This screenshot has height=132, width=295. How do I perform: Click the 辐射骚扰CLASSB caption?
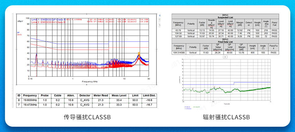point(226,117)
